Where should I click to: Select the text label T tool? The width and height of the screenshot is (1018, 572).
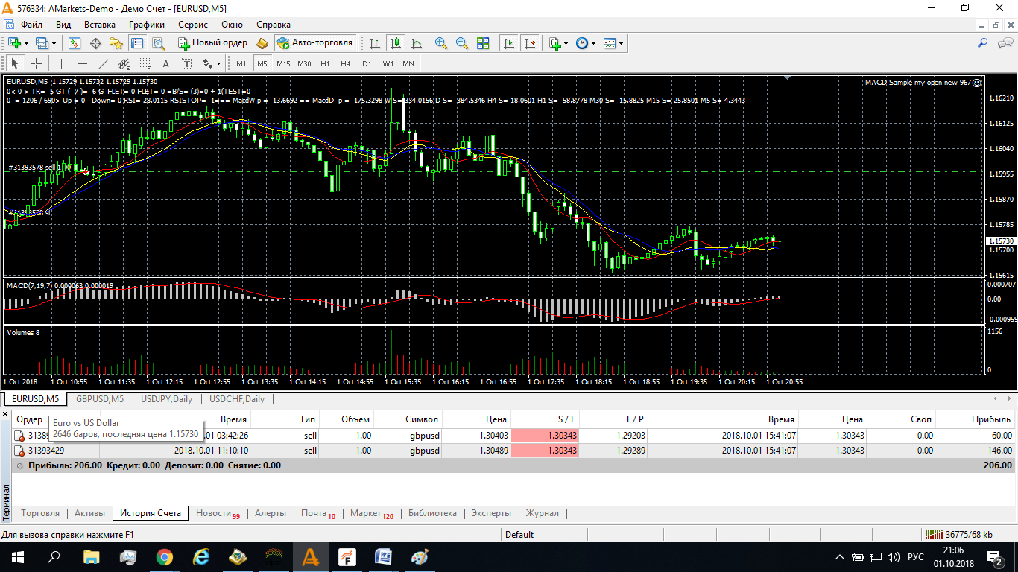coord(187,63)
